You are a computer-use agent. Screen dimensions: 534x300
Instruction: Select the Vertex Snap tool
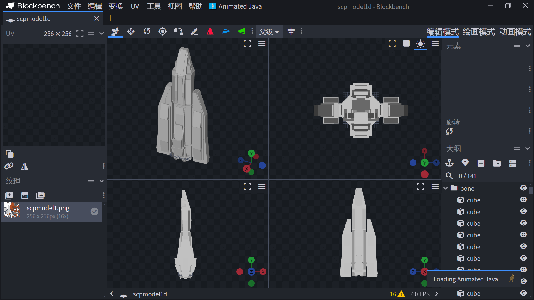pyautogui.click(x=178, y=31)
